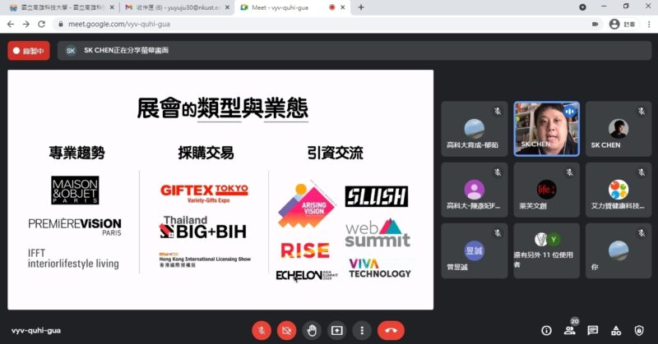
Task: Click the address bar with the Meet URL
Action: coord(323,25)
